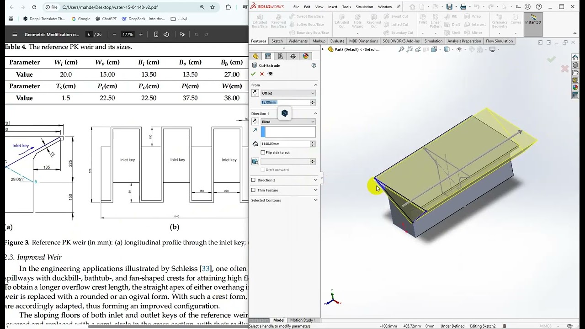The width and height of the screenshot is (585, 329).
Task: Open the DisplayManager color sphere tab
Action: coord(305,56)
